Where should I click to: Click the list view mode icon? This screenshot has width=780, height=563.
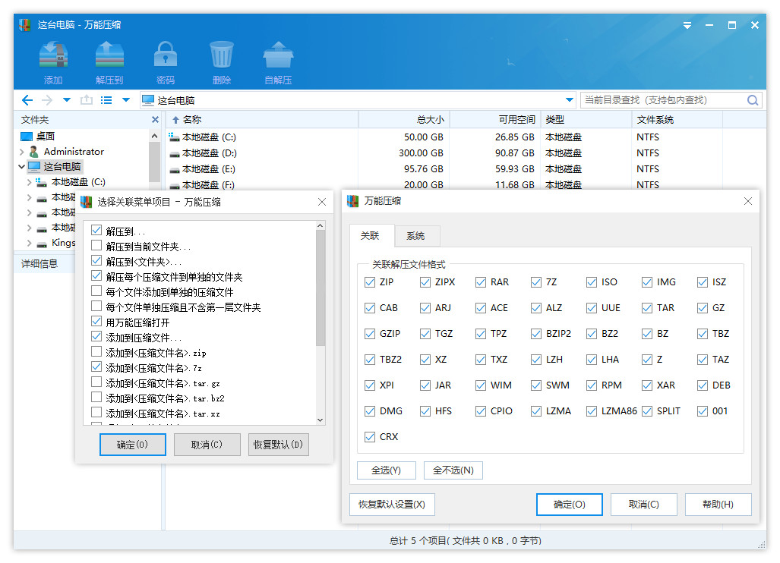[x=106, y=100]
